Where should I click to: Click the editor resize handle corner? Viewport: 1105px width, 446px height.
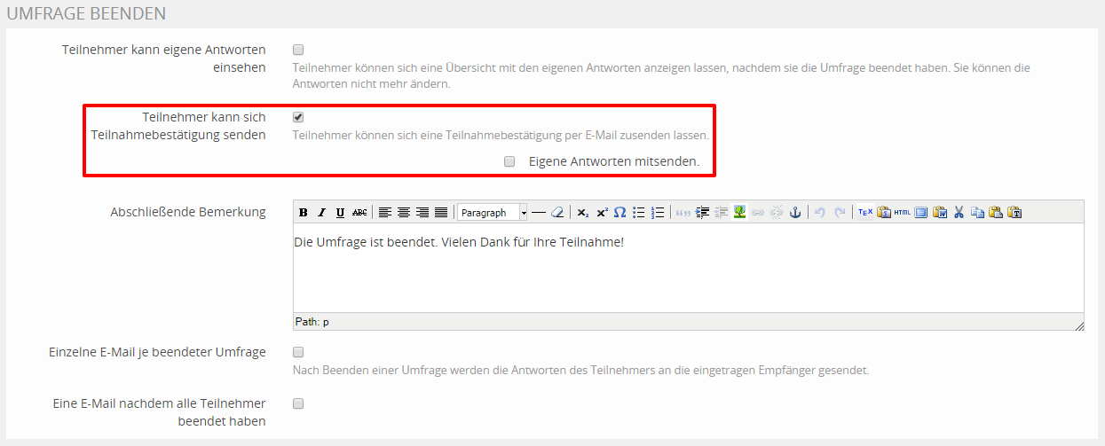pyautogui.click(x=1078, y=326)
